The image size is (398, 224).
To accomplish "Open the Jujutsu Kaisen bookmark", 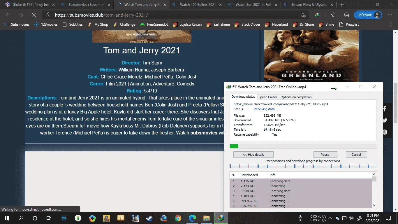I will tap(187, 24).
